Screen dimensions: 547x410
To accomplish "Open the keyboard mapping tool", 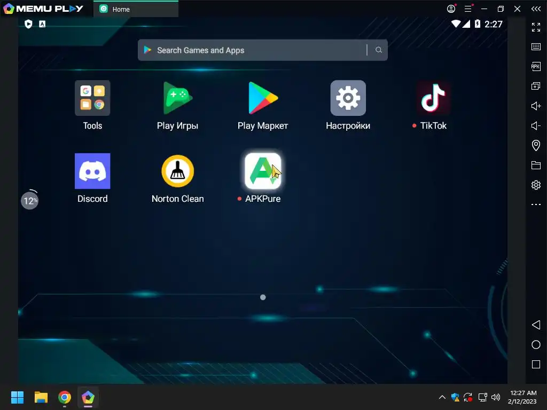I will 536,47.
